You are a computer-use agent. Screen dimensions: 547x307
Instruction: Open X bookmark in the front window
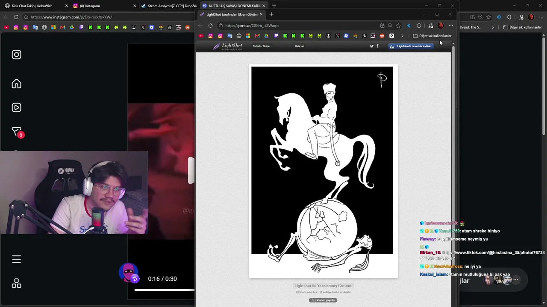tap(338, 36)
